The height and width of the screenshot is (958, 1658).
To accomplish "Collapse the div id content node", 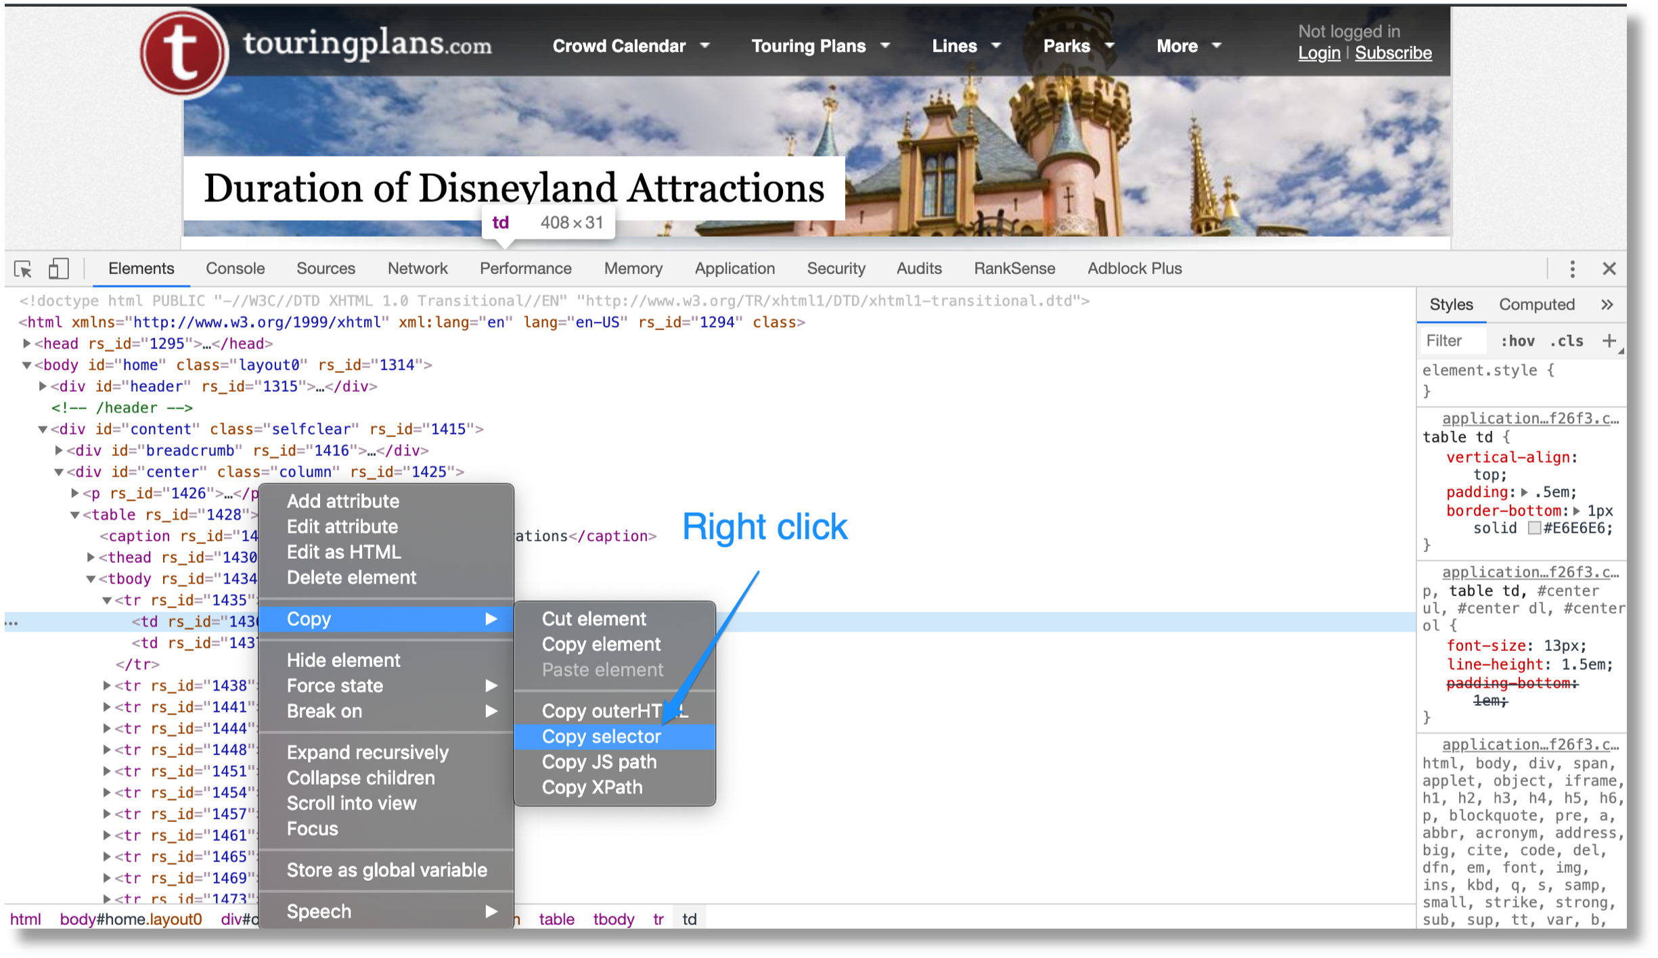I will click(x=43, y=429).
